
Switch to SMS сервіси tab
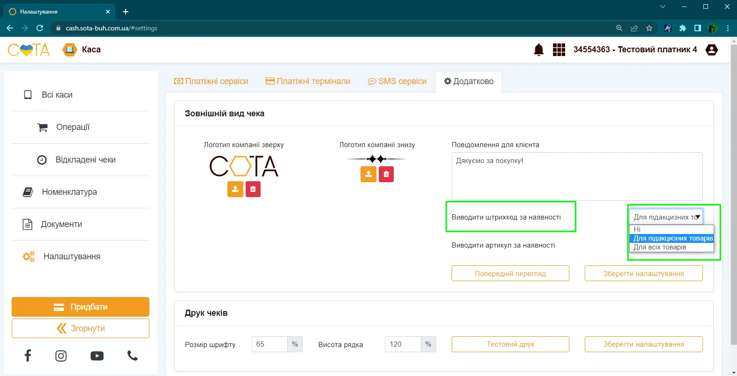tap(397, 81)
